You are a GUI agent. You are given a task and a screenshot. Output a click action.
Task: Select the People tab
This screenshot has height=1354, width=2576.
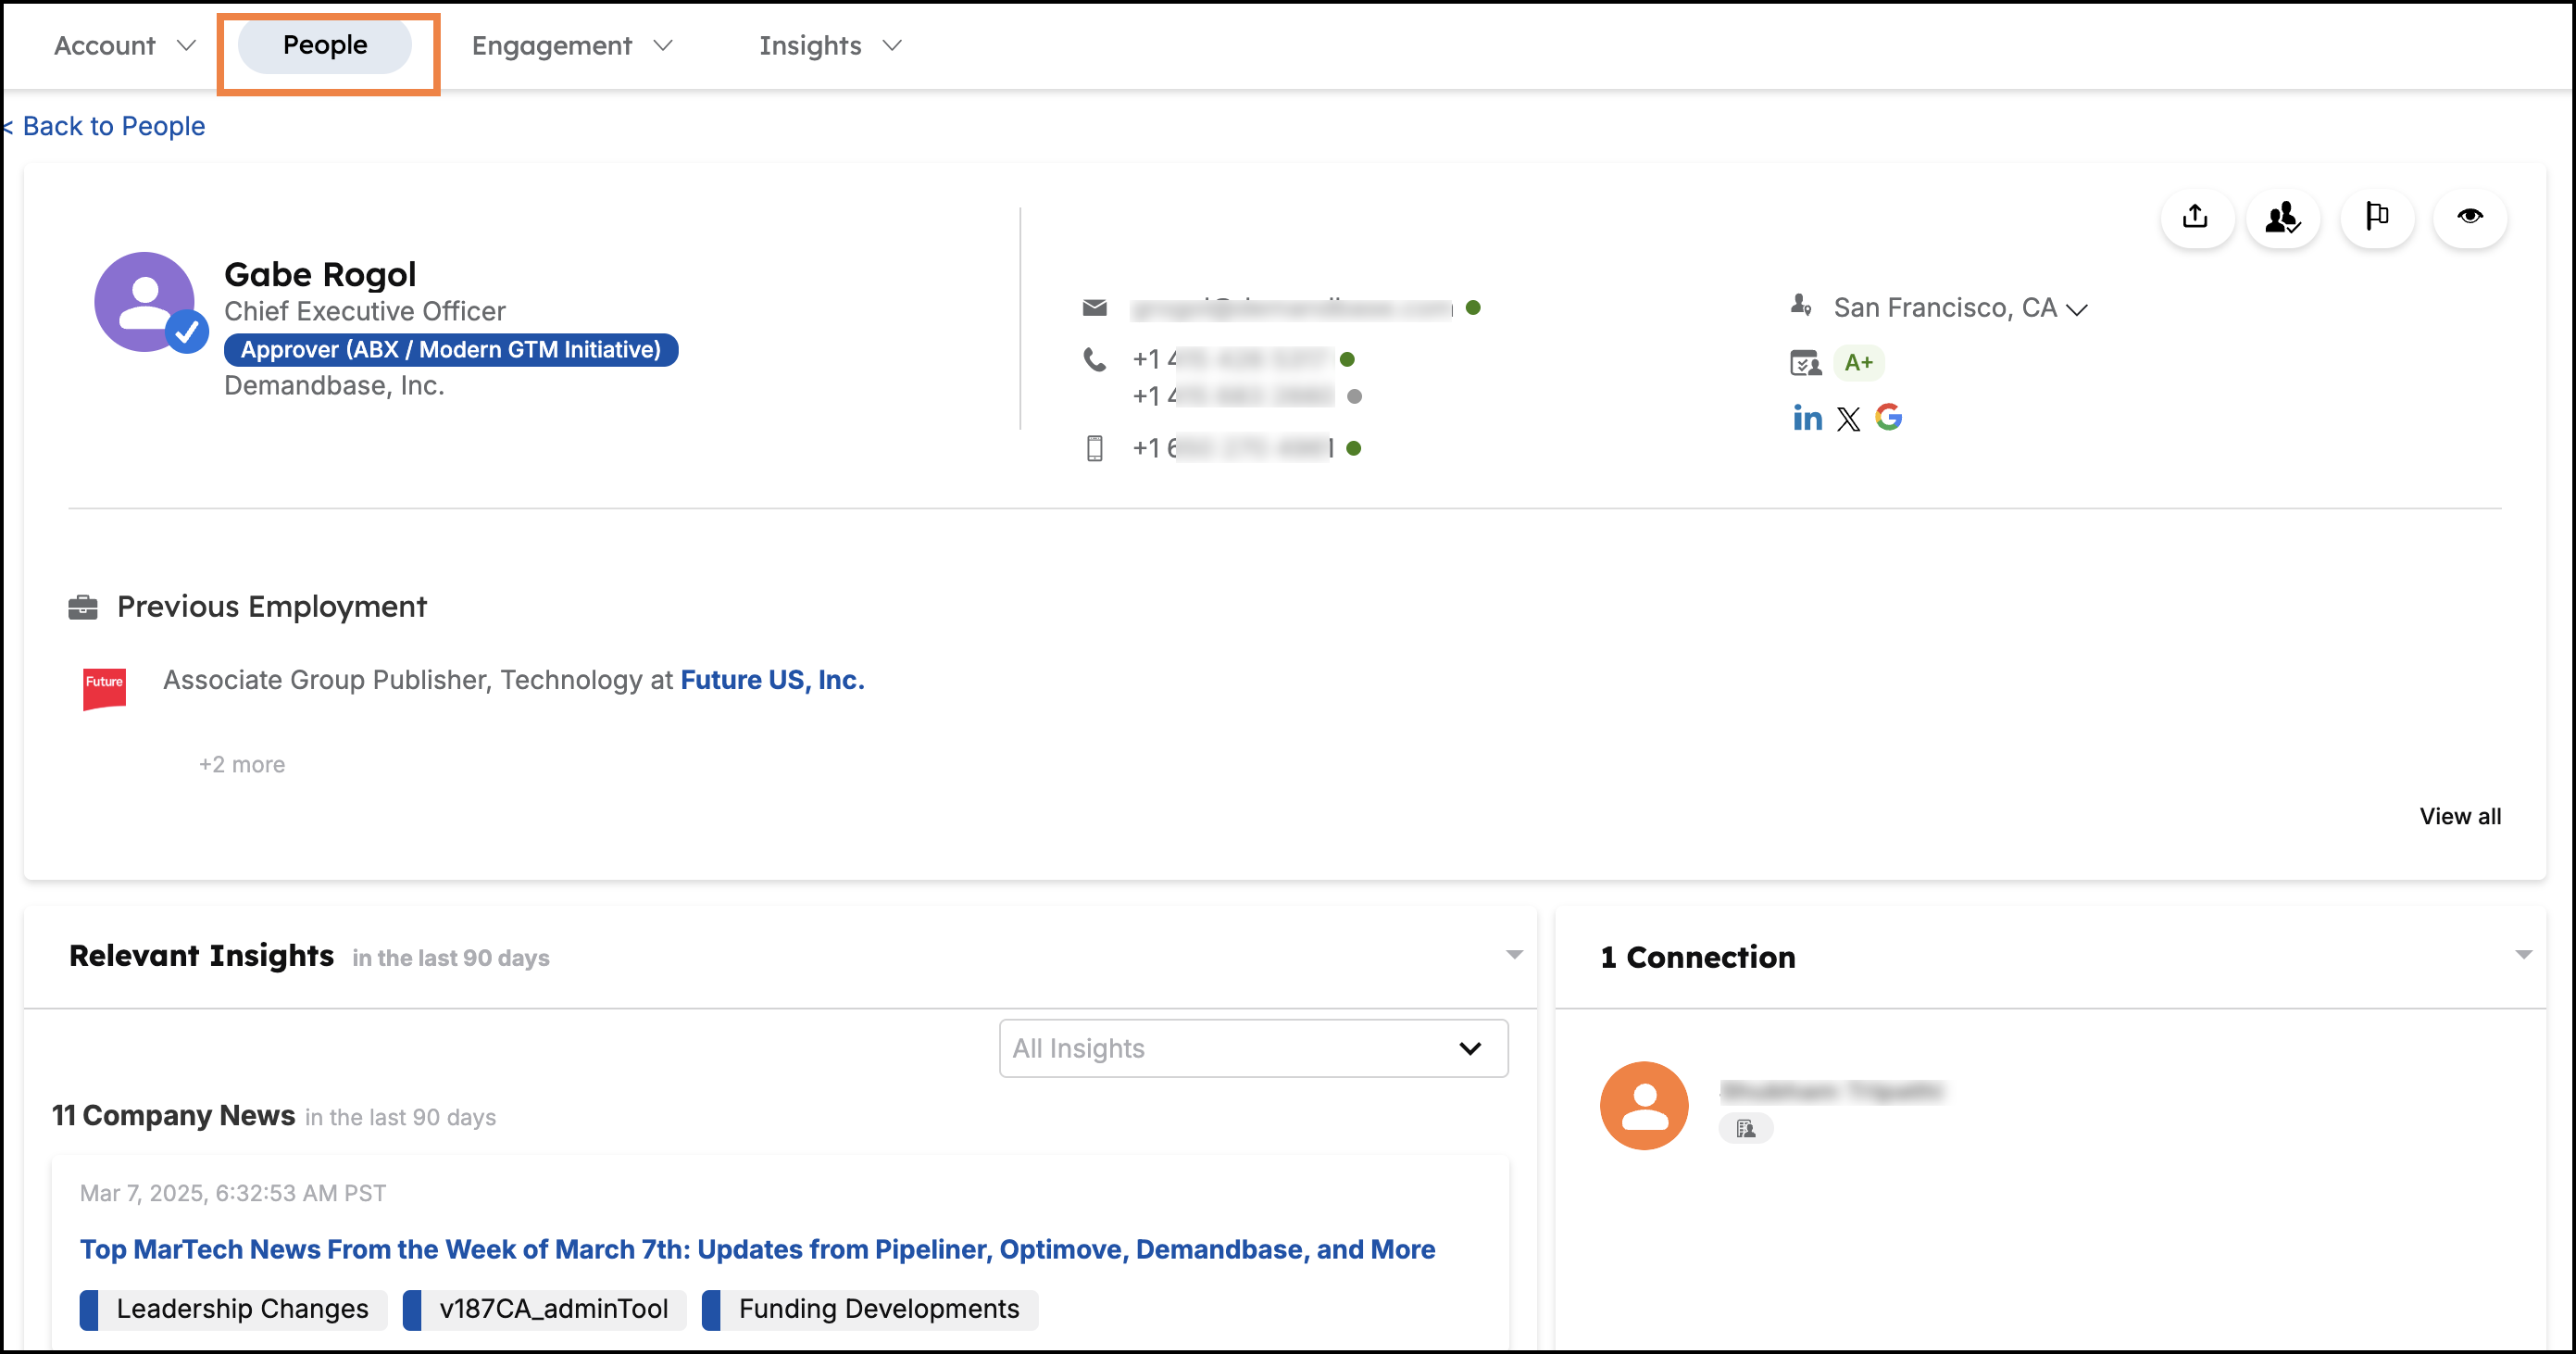coord(325,46)
